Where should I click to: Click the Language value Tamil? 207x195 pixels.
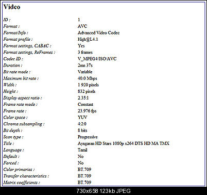pyautogui.click(x=82, y=150)
